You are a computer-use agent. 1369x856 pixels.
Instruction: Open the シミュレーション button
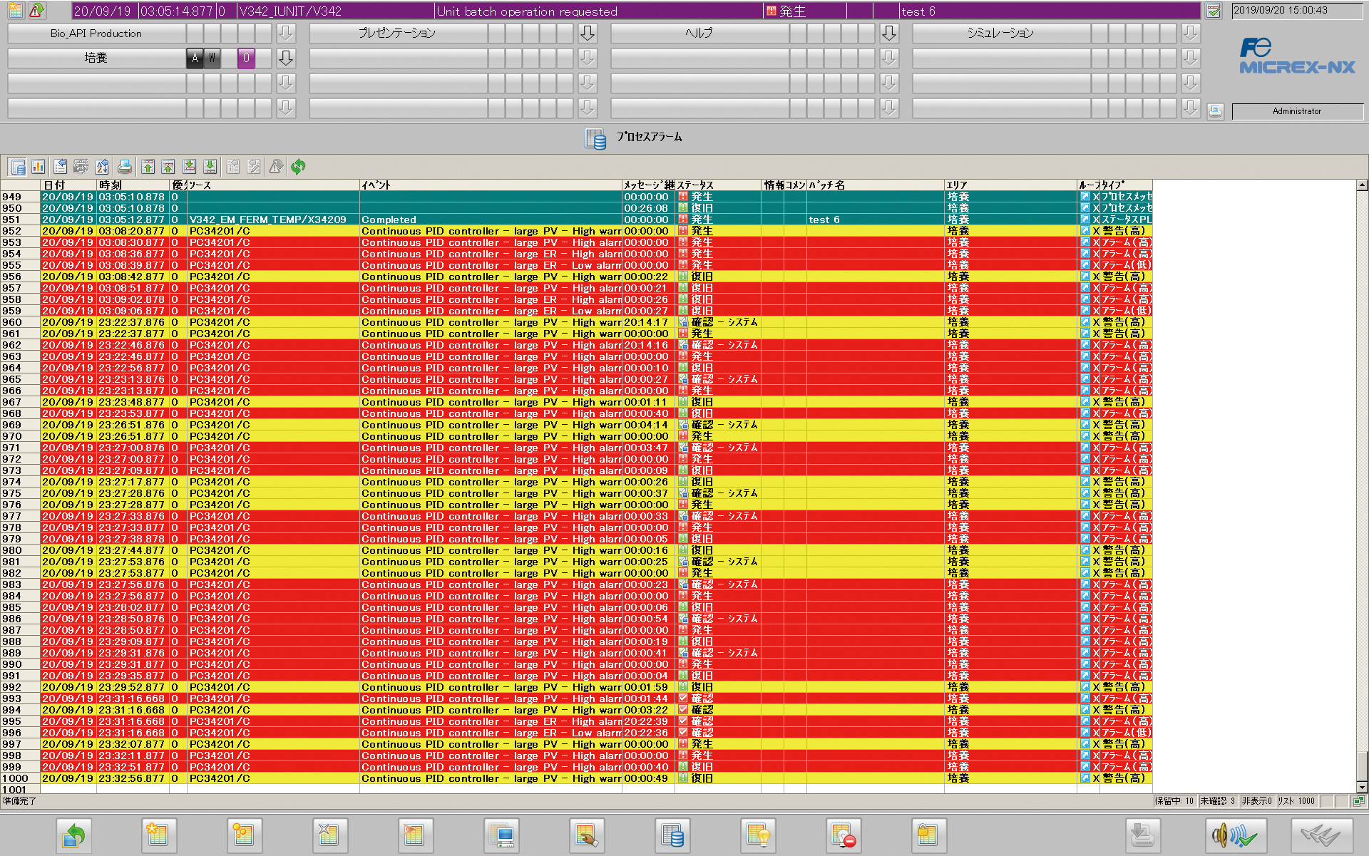point(1001,33)
